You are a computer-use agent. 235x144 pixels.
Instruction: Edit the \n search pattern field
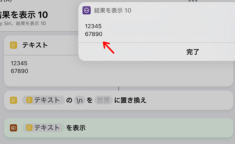pos(79,100)
